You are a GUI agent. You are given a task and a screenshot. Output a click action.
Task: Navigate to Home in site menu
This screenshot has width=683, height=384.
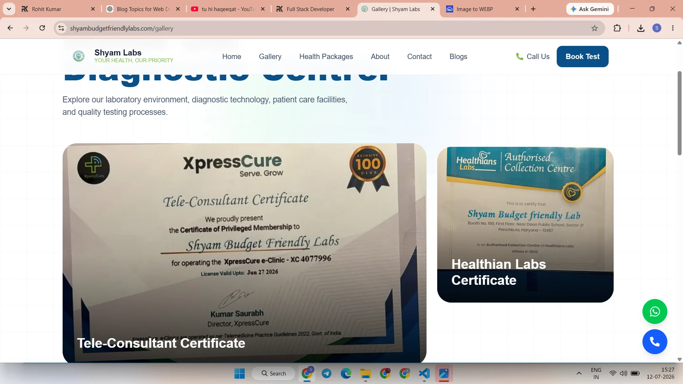click(x=232, y=57)
